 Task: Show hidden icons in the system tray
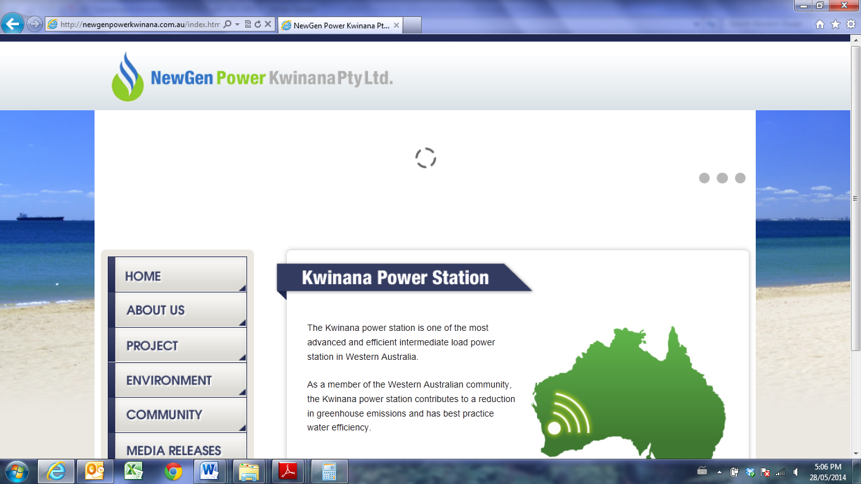click(x=720, y=472)
